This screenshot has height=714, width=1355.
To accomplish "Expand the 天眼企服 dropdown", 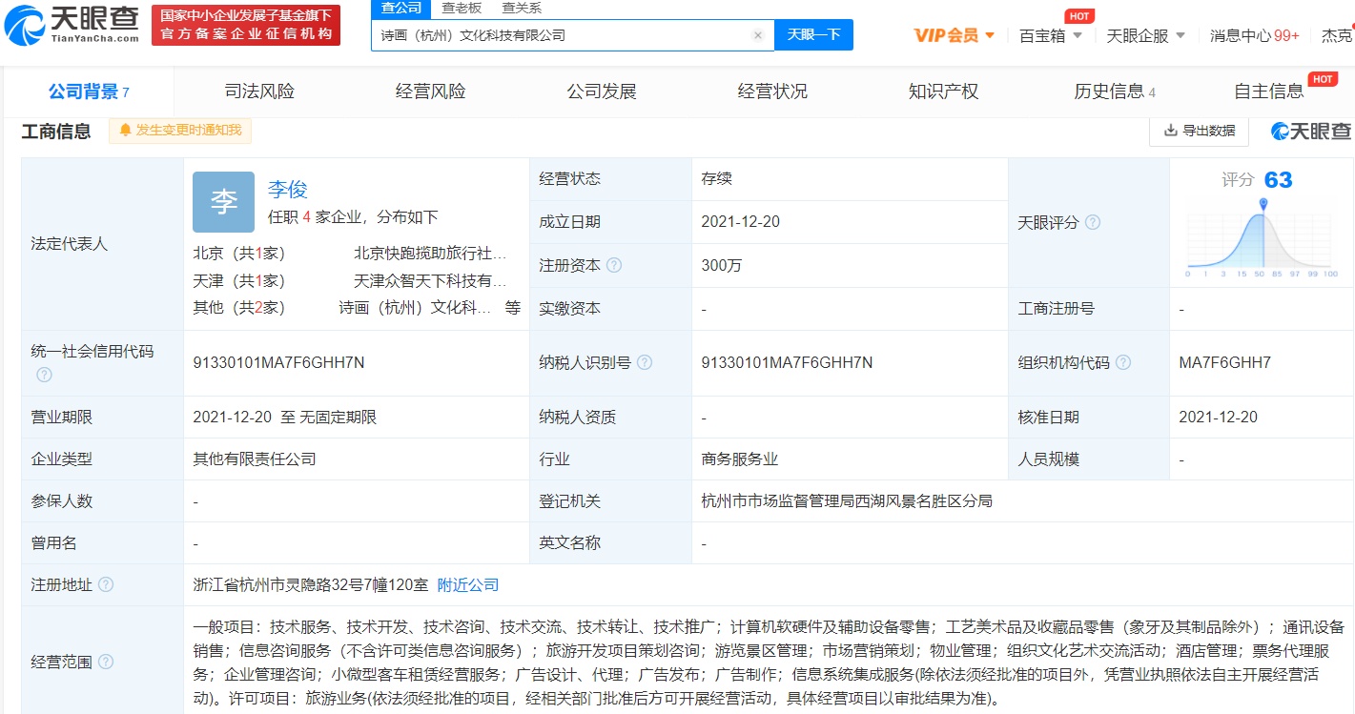I will 1146,35.
